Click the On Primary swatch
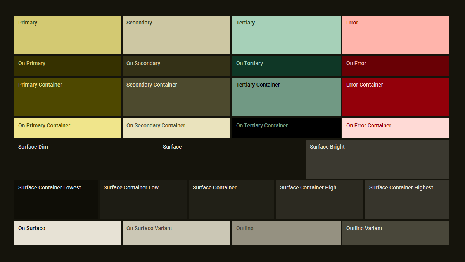 pos(67,66)
